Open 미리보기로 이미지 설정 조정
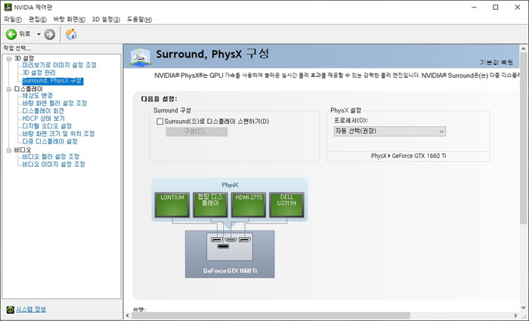The width and height of the screenshot is (529, 321). [60, 65]
